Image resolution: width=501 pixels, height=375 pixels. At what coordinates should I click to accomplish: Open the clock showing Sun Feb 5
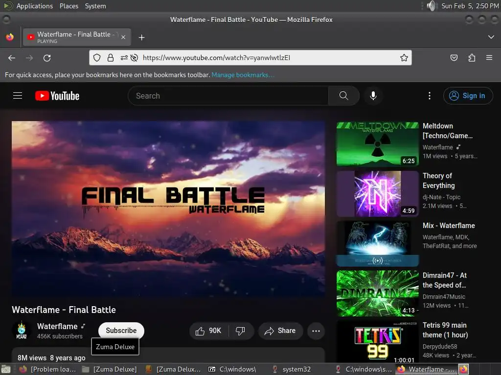[470, 6]
